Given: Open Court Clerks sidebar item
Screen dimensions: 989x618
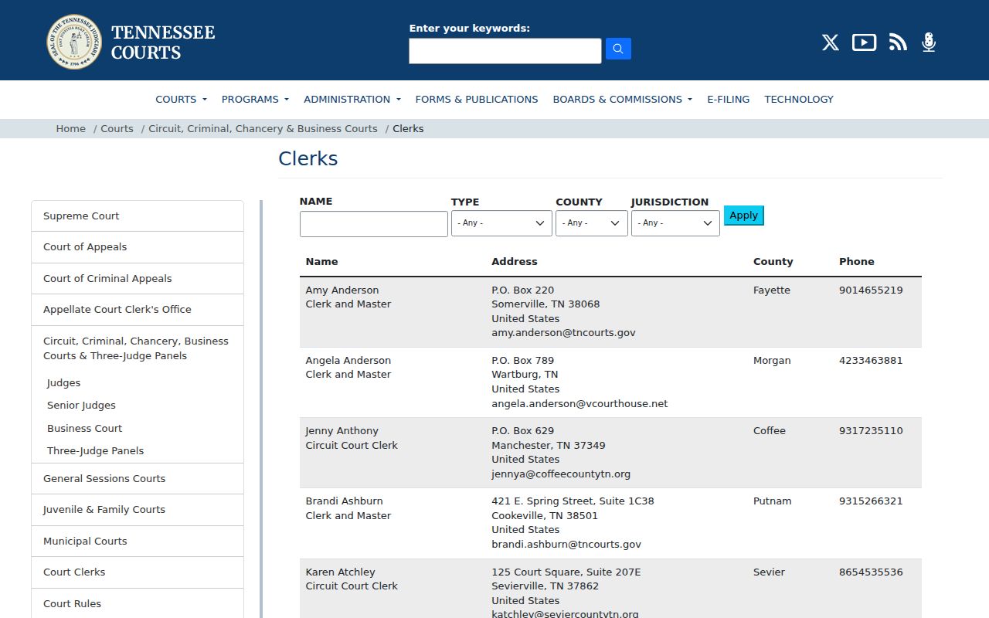Looking at the screenshot, I should [138, 572].
